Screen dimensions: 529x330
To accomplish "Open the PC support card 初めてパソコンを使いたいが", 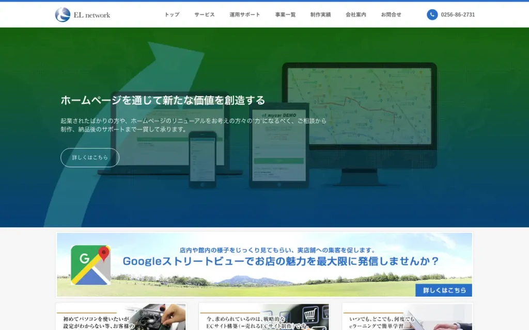I will (x=121, y=317).
